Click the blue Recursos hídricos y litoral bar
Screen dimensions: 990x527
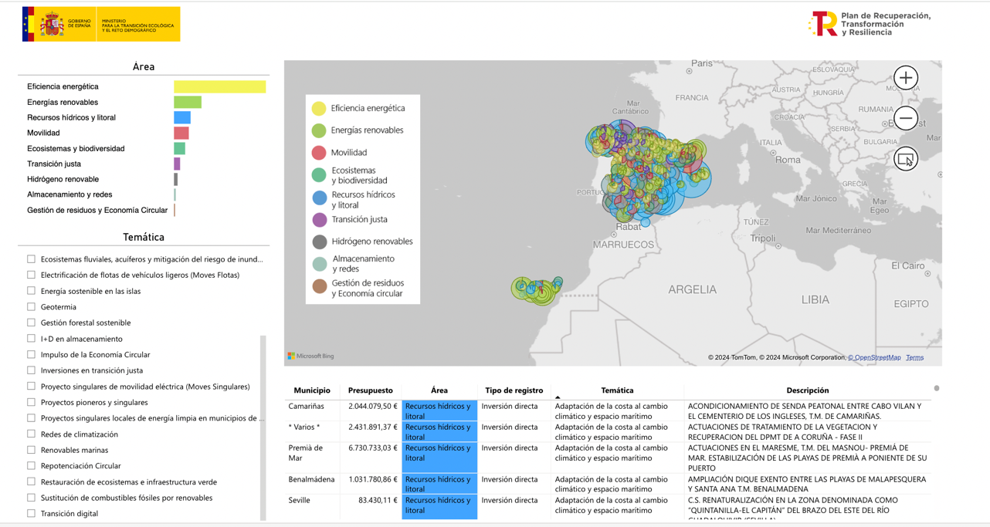tap(182, 117)
